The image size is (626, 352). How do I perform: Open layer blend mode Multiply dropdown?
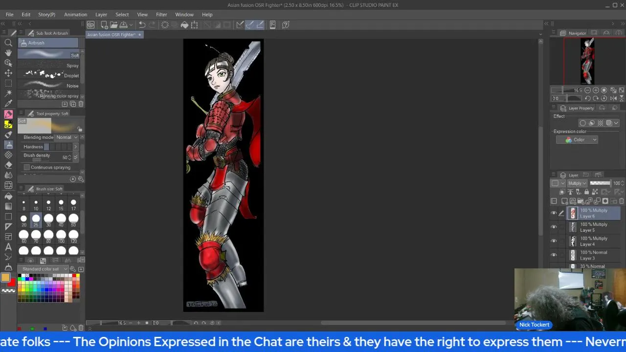coord(577,183)
